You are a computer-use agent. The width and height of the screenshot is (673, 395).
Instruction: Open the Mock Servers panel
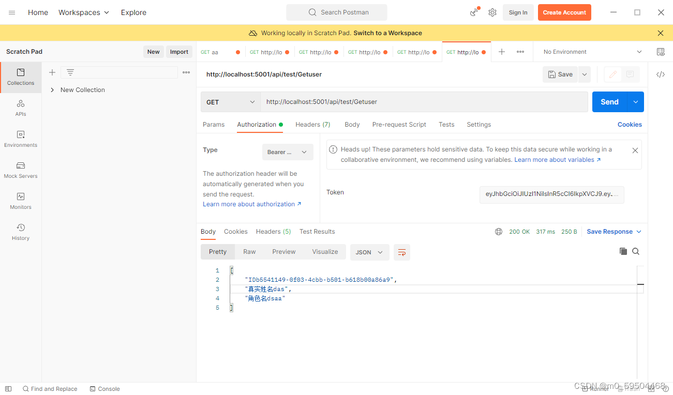tap(20, 170)
